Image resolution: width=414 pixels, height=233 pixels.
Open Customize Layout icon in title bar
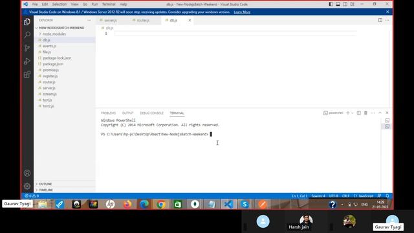click(x=352, y=5)
